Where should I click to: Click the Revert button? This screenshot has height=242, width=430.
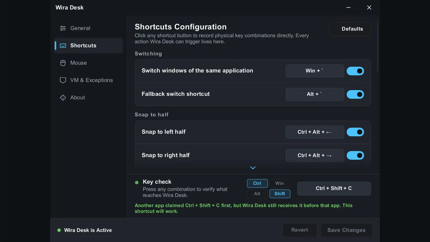[300, 230]
